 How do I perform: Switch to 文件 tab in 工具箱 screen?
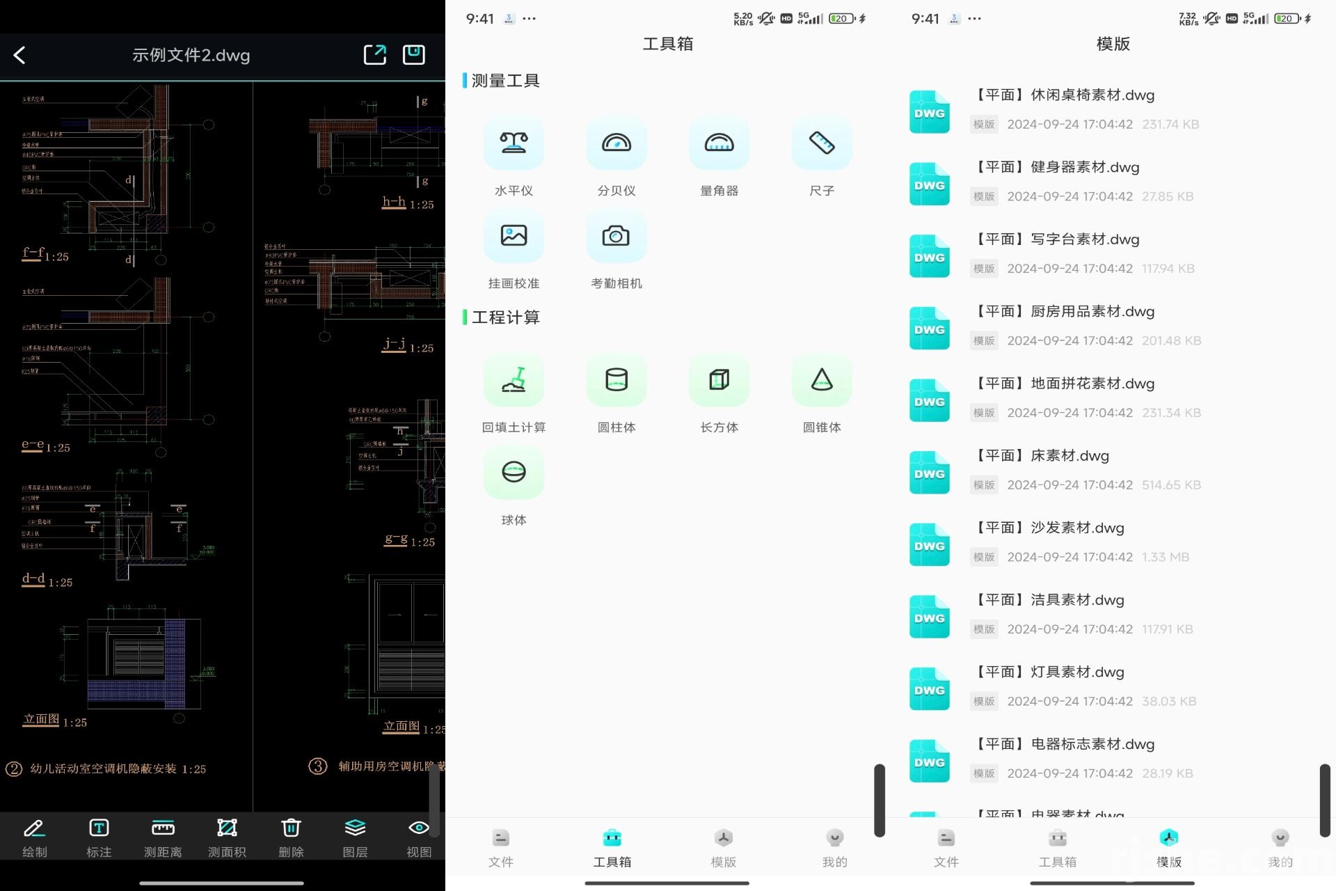click(x=501, y=848)
